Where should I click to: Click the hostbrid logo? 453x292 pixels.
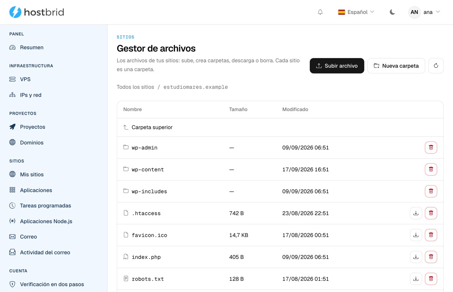point(37,12)
